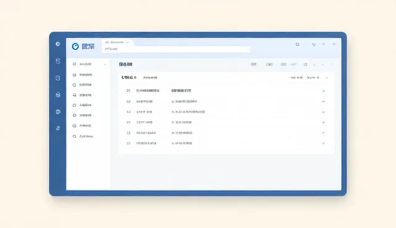Viewport: 396px width, 228px height.
Task: Click the left-pointing chevron in top-right header
Action: (324, 44)
